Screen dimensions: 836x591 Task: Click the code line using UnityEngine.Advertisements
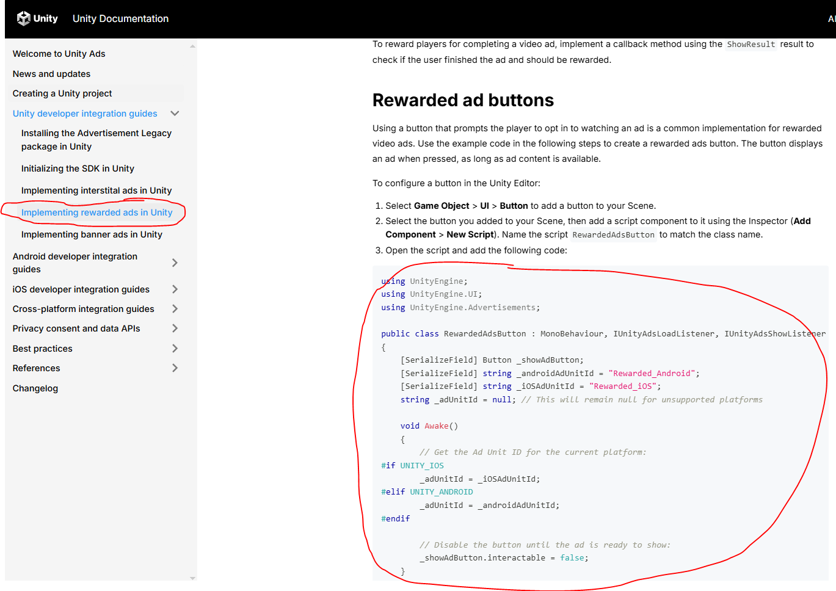pyautogui.click(x=460, y=308)
